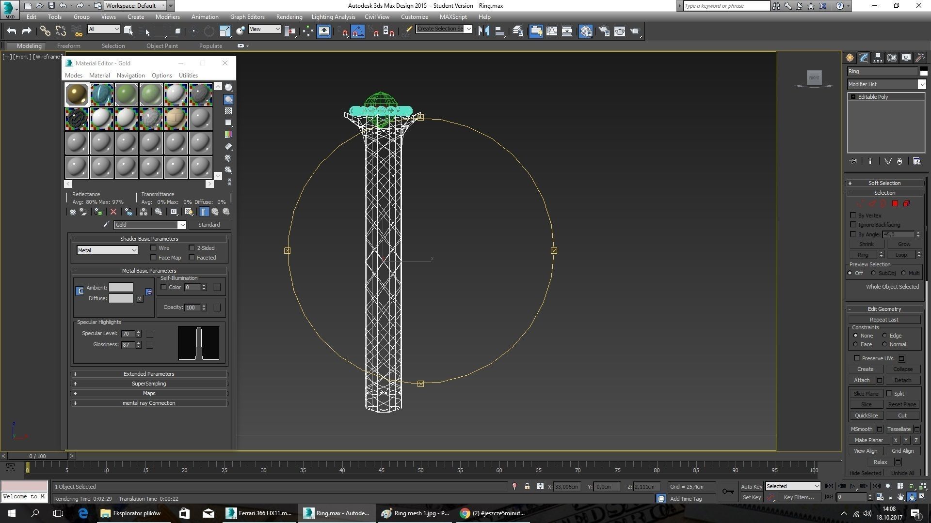This screenshot has width=931, height=523.
Task: Select Polygon sub-object level icon
Action: pos(895,203)
